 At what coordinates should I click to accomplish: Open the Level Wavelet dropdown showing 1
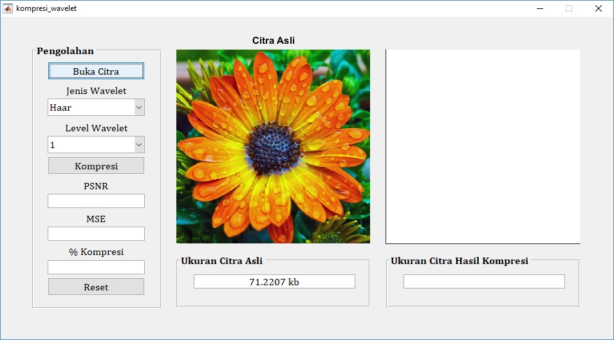pyautogui.click(x=96, y=145)
